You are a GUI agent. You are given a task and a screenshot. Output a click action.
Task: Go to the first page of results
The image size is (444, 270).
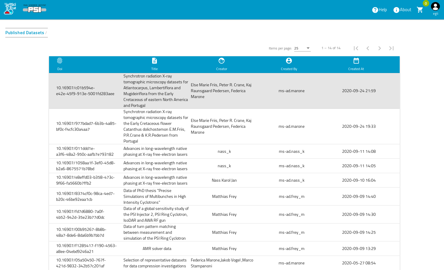tap(356, 48)
